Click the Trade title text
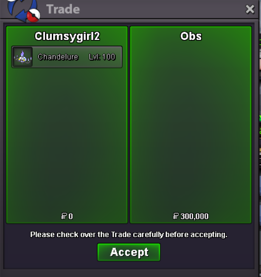This screenshot has height=277, width=261. coord(63,9)
